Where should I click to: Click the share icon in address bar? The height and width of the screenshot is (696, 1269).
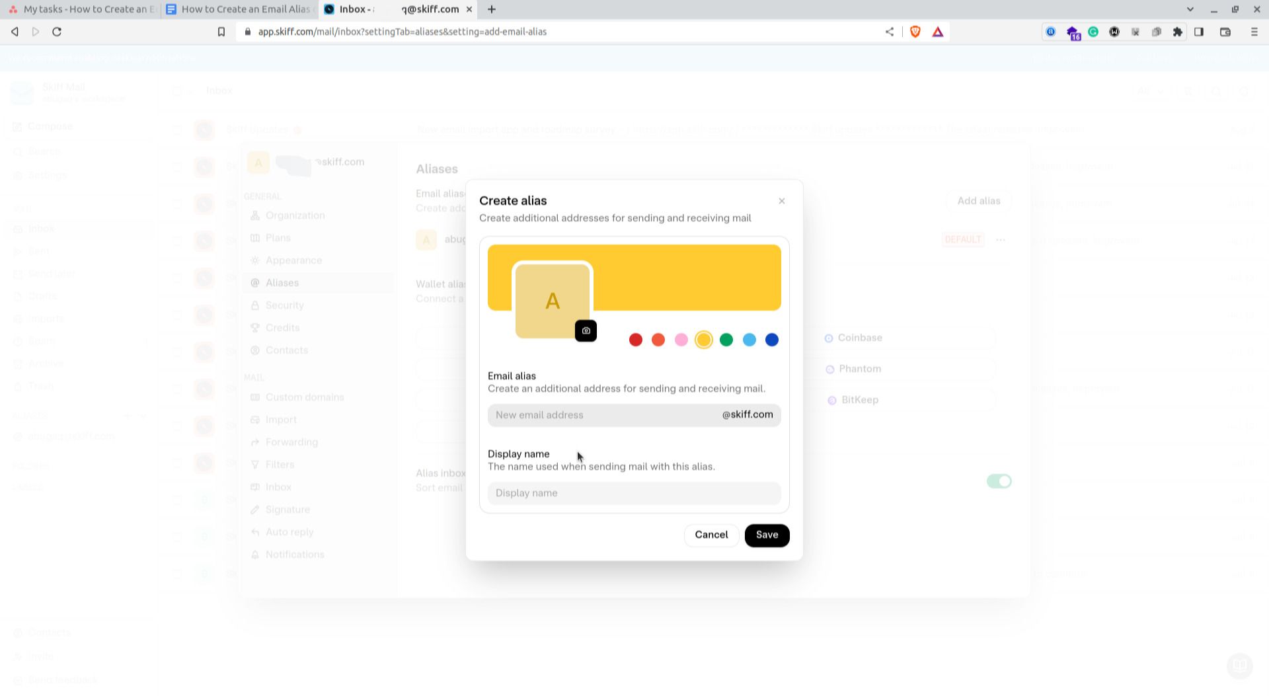[890, 32]
